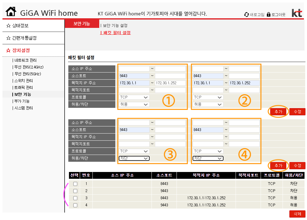Click upper 추가 button
Image resolution: width=307 pixels, height=220 pixels.
click(279, 112)
